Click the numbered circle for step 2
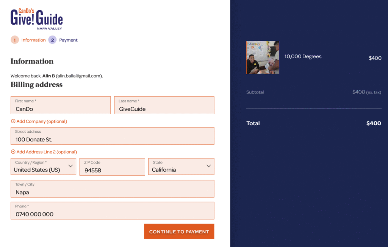The image size is (388, 247). point(53,40)
